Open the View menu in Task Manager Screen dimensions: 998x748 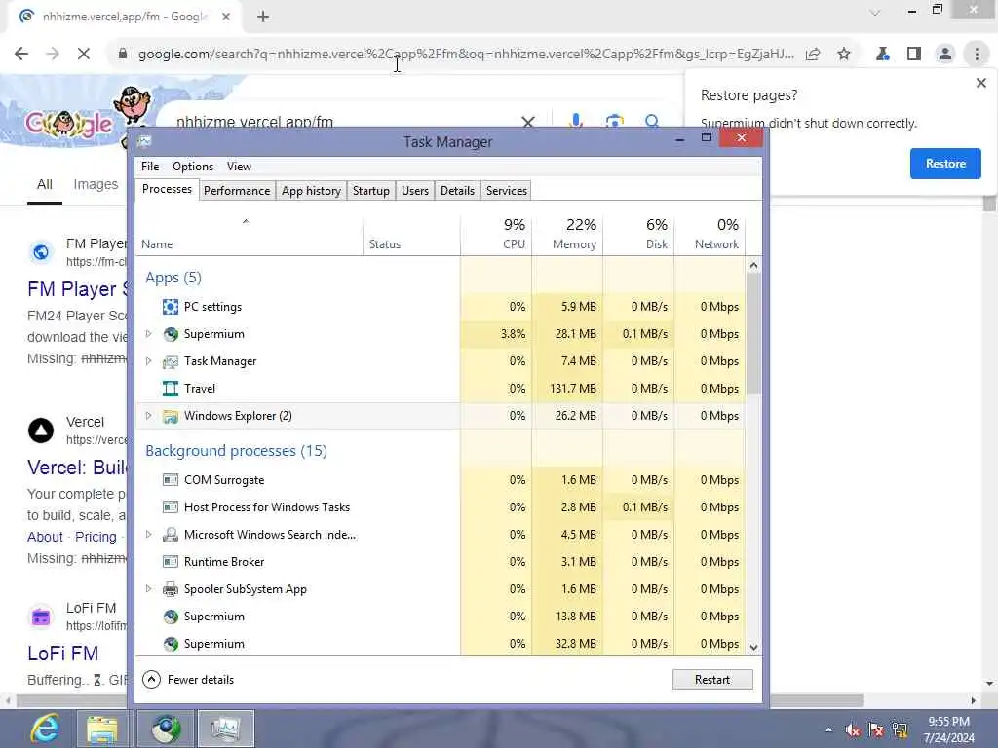239,167
